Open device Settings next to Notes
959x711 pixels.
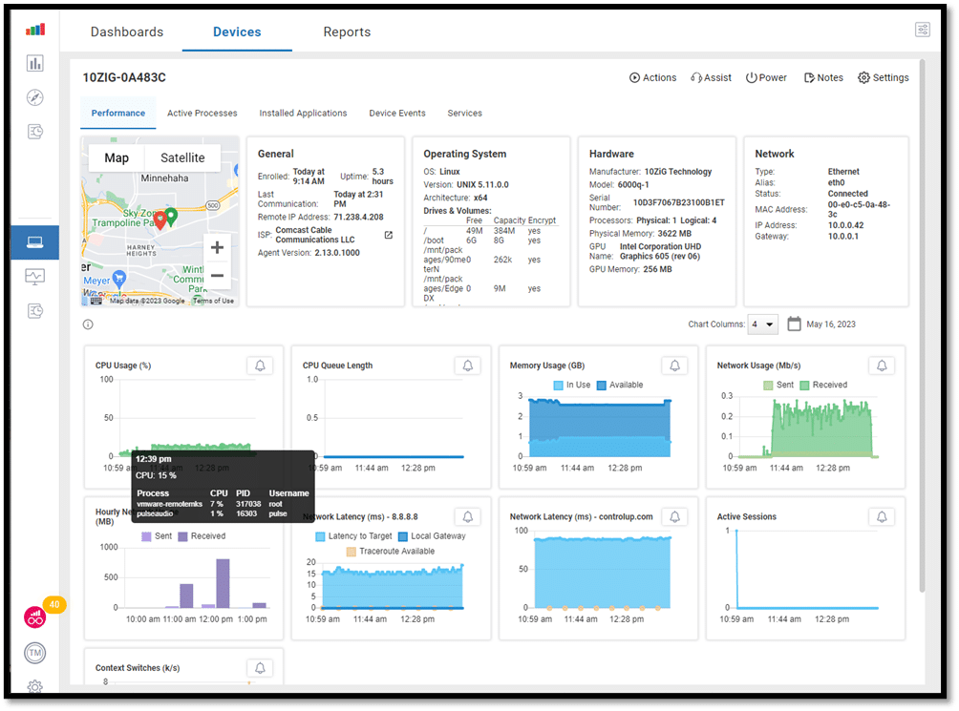click(884, 77)
